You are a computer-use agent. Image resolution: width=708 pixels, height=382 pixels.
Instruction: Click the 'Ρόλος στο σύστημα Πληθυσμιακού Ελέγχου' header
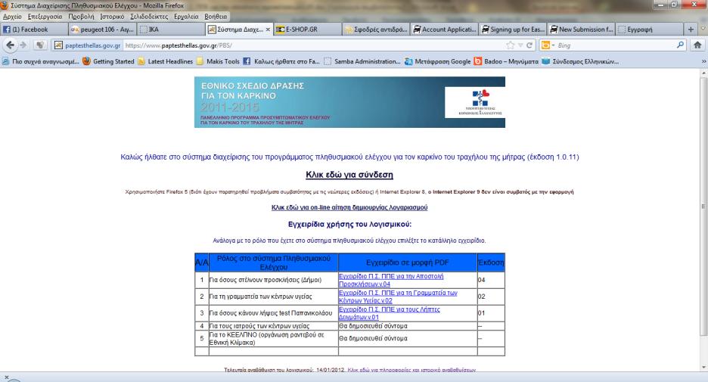(274, 262)
